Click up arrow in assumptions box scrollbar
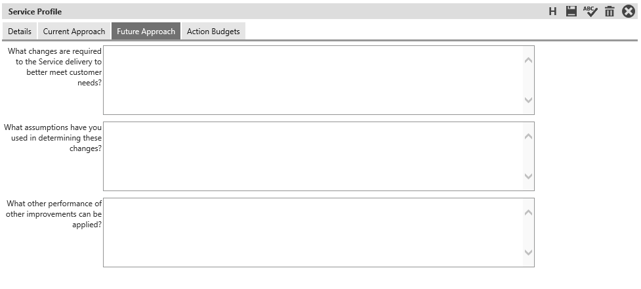The image size is (641, 289). point(528,137)
